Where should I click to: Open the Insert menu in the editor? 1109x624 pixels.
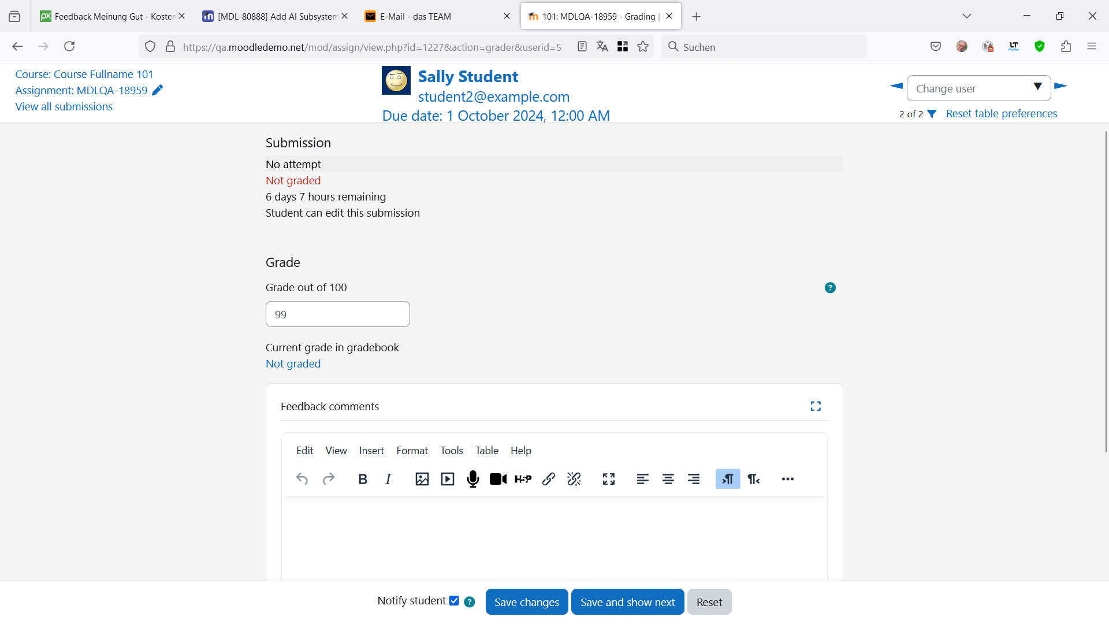point(371,451)
